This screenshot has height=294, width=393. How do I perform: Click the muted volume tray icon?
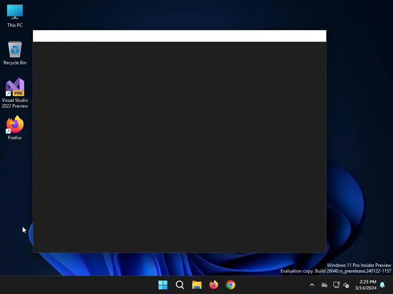point(346,285)
